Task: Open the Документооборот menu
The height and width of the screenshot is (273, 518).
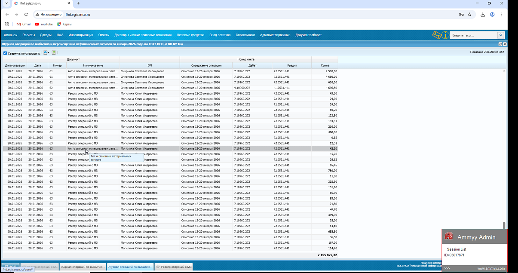Action: click(x=309, y=35)
